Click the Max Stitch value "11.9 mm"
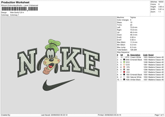The height and width of the screenshot is (117, 165). pyautogui.click(x=134, y=42)
